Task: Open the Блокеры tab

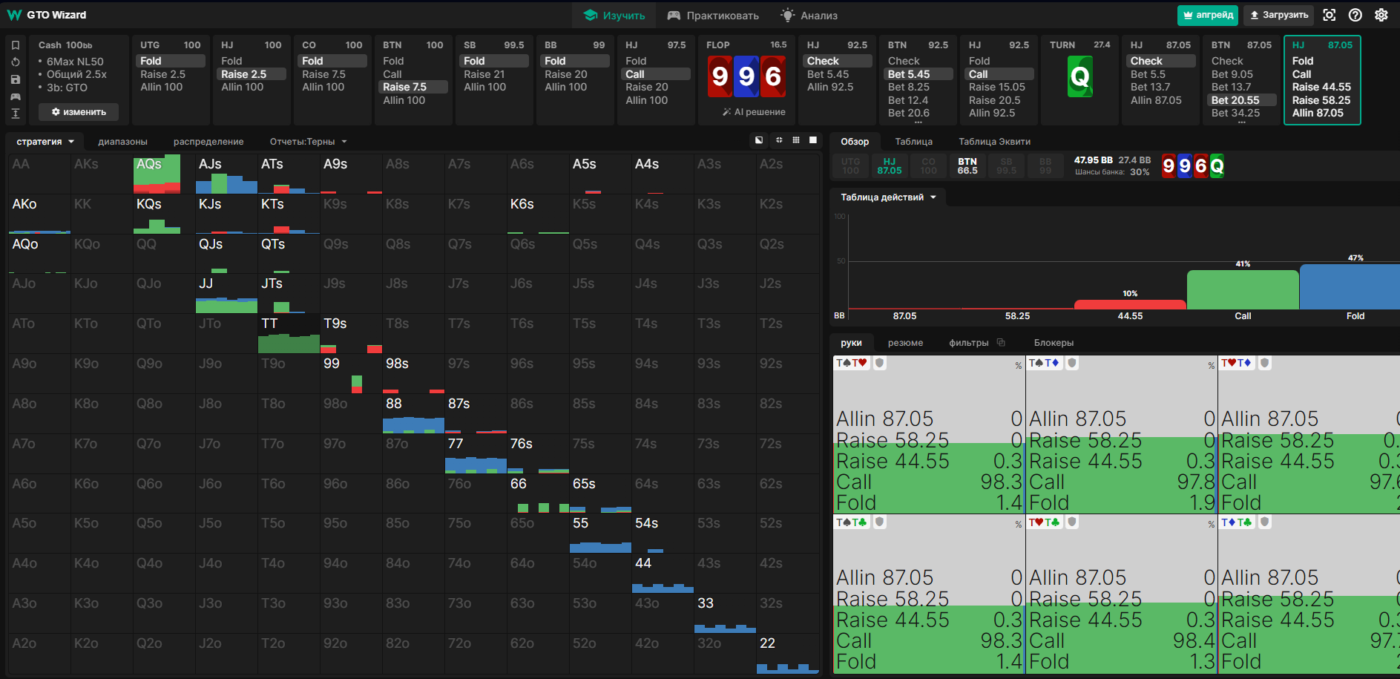Action: [1054, 343]
